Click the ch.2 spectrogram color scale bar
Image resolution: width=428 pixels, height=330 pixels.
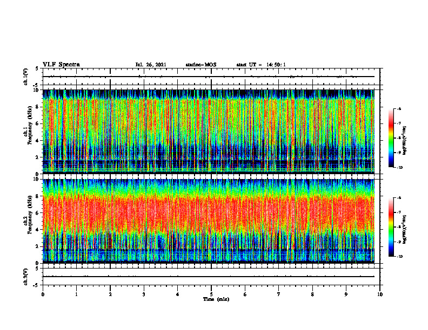pyautogui.click(x=391, y=227)
